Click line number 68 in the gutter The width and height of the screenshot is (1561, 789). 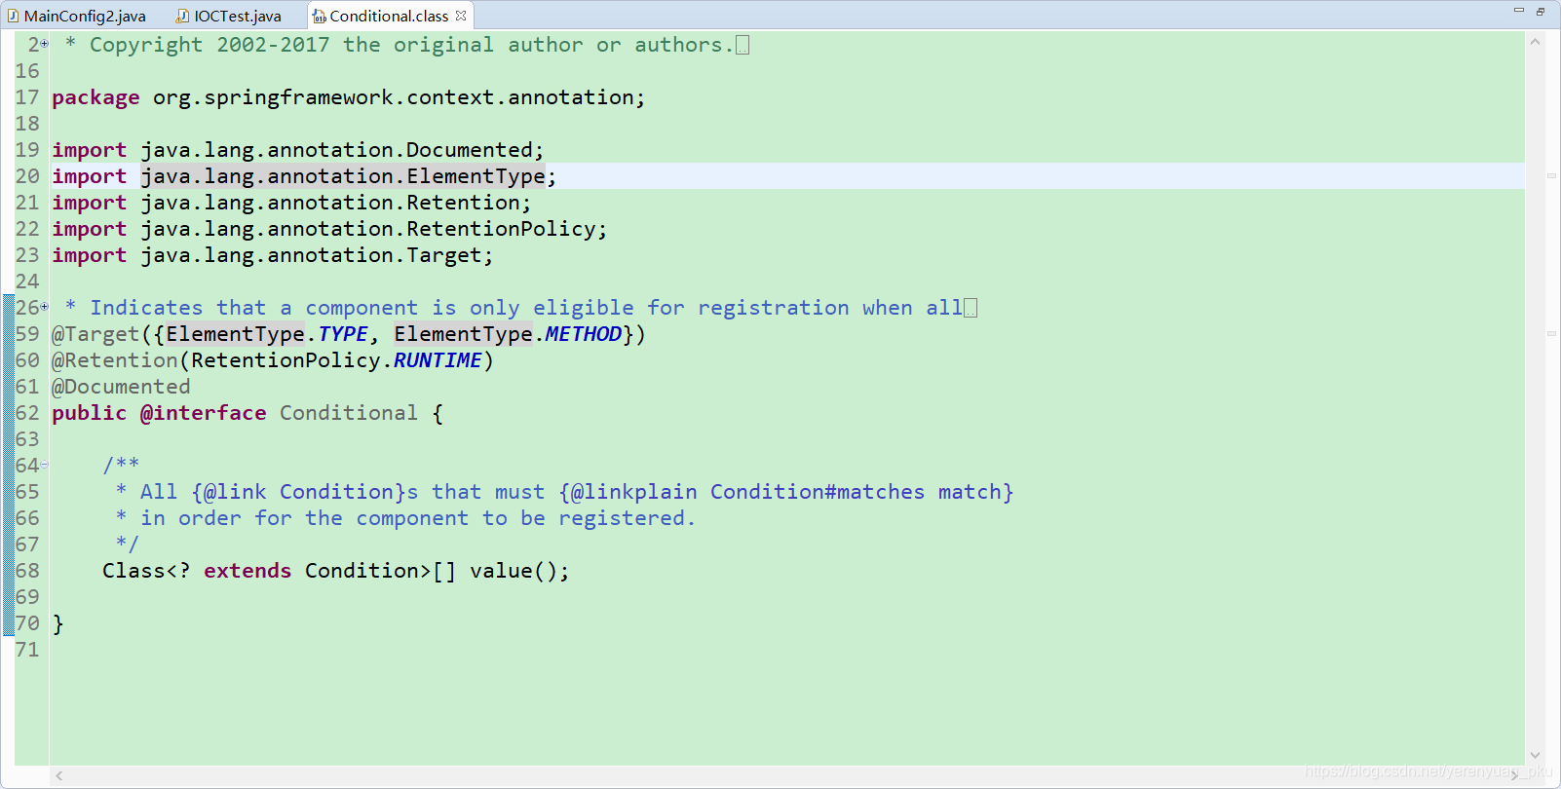pyautogui.click(x=27, y=571)
